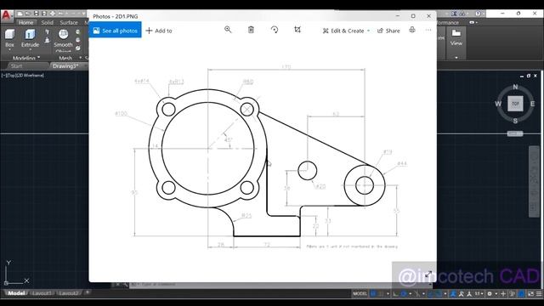
Task: Click the ViewCube TOP face
Action: click(x=515, y=104)
